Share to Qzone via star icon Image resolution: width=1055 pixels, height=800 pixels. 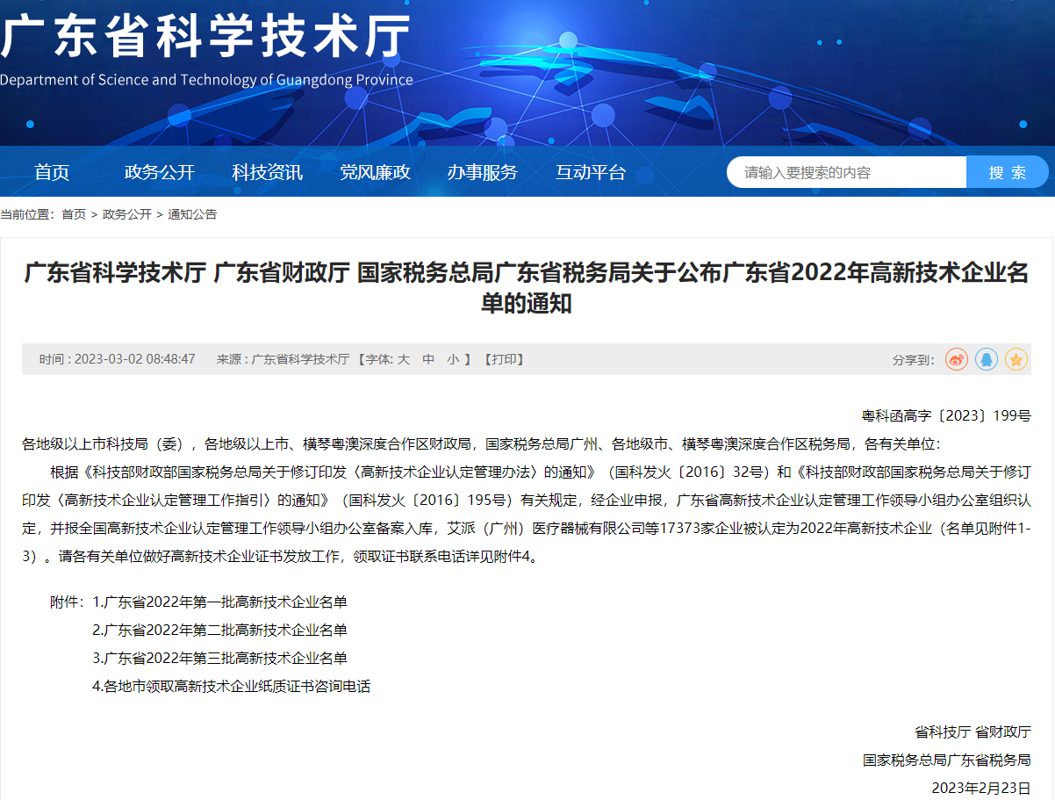[1016, 359]
